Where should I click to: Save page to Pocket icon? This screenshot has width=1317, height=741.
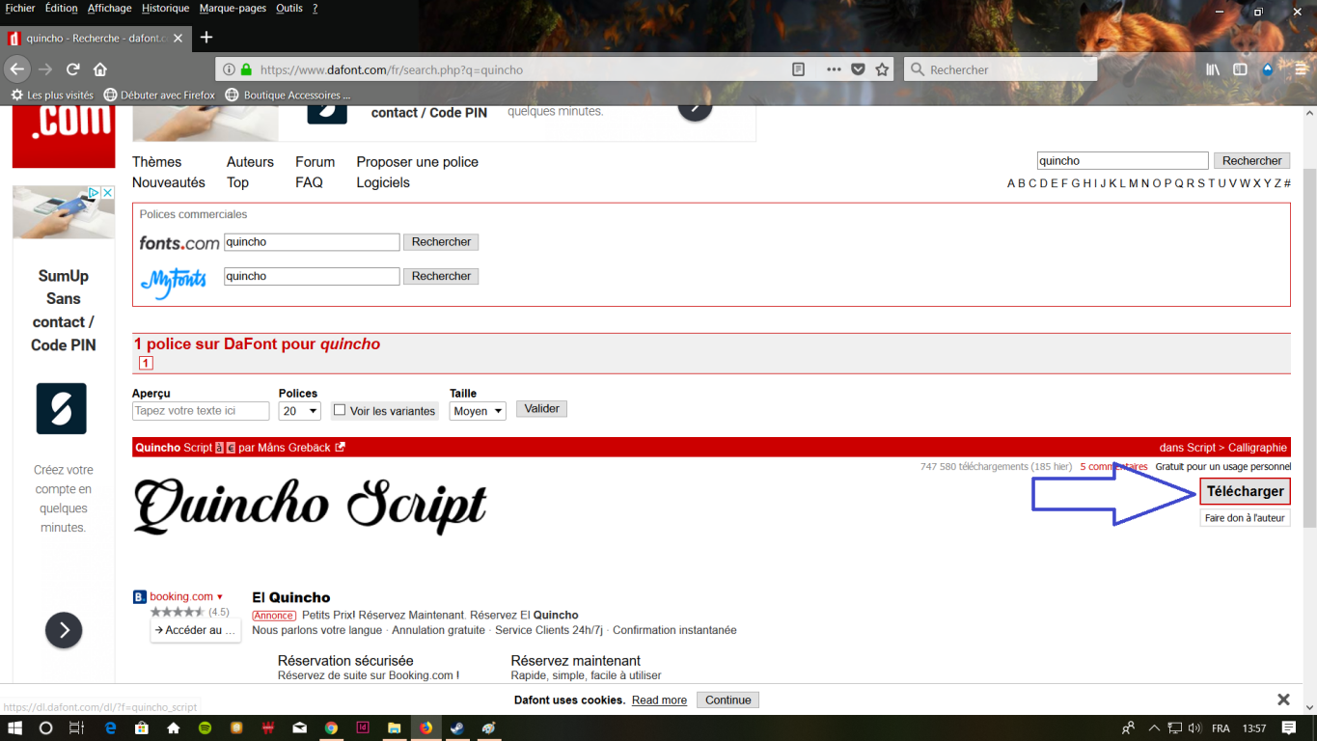pyautogui.click(x=859, y=69)
